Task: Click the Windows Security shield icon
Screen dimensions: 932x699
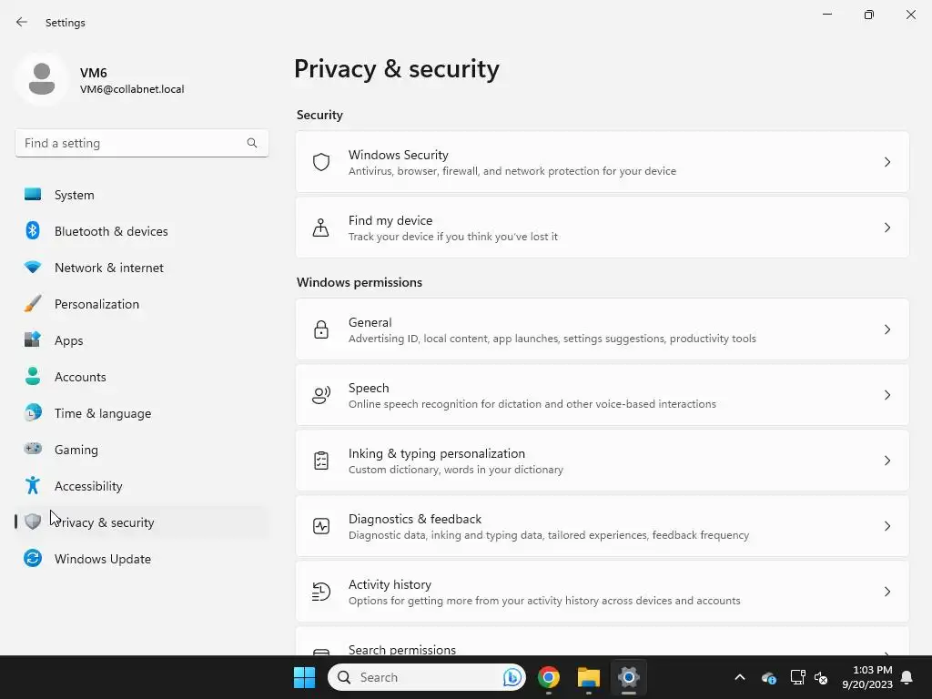Action: [x=321, y=162]
